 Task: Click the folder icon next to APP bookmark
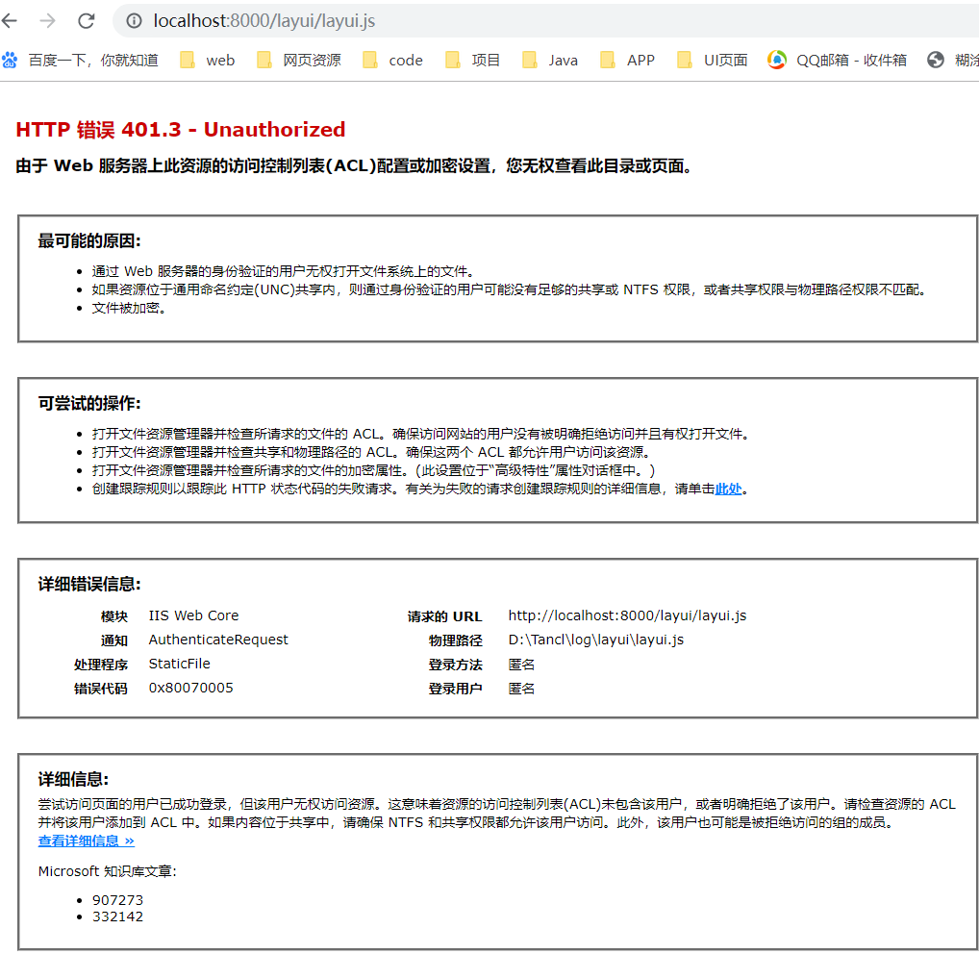(x=606, y=60)
